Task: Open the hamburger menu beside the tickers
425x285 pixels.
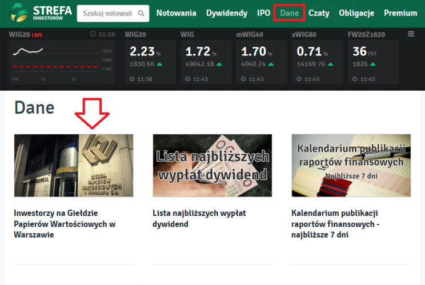Action: pos(411,34)
